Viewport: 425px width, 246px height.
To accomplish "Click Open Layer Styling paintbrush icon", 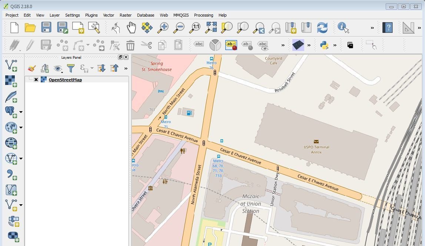I will (x=32, y=68).
